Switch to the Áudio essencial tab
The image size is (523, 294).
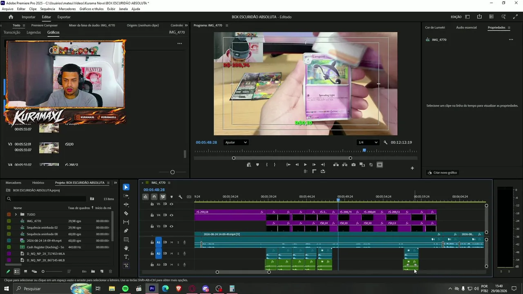[466, 28]
